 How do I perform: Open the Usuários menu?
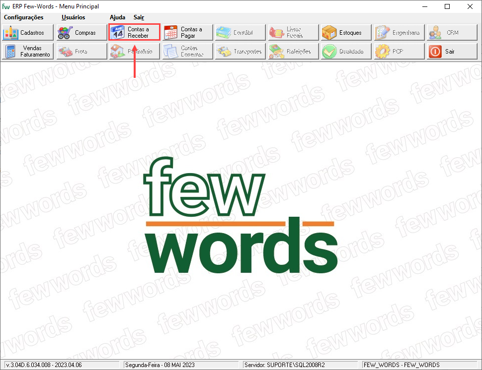tap(73, 17)
